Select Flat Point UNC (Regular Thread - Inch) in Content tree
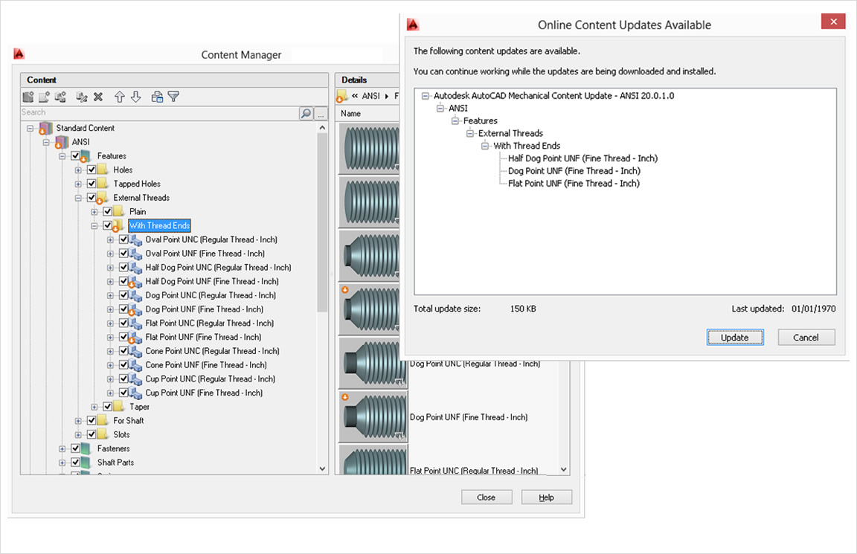This screenshot has width=857, height=554. coord(210,323)
